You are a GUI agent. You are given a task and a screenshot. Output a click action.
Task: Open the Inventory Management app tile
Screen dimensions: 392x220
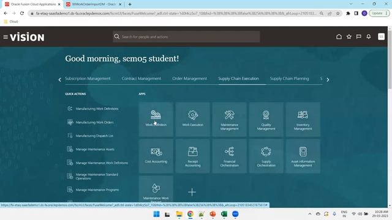[303, 119]
